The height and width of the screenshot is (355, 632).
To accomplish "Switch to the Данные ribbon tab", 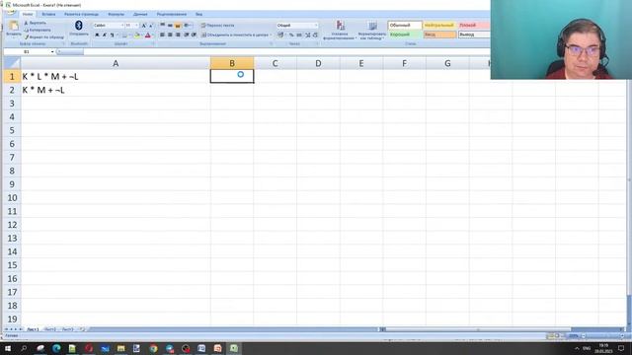I will 140,14.
